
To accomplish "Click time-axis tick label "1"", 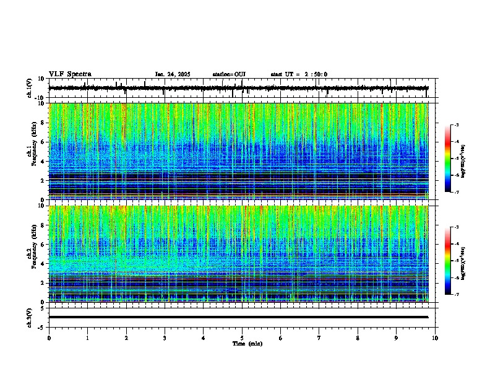I will (87, 338).
